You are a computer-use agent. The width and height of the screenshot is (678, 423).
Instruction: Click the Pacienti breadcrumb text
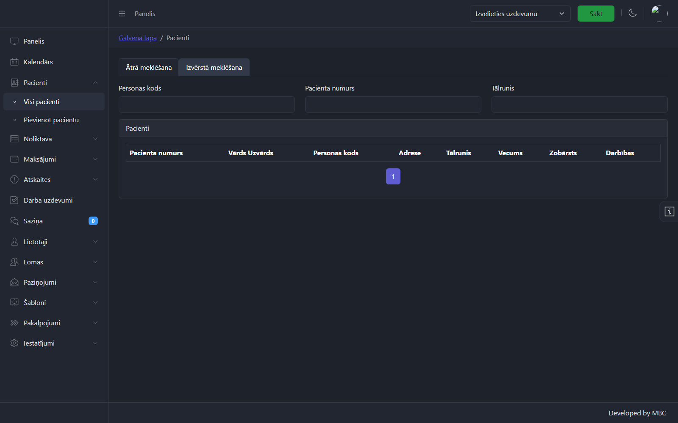click(178, 38)
